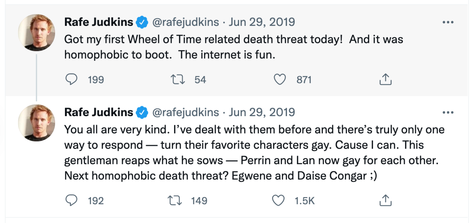Click the verified badge on second tweet
The image size is (475, 223).
pyautogui.click(x=141, y=113)
